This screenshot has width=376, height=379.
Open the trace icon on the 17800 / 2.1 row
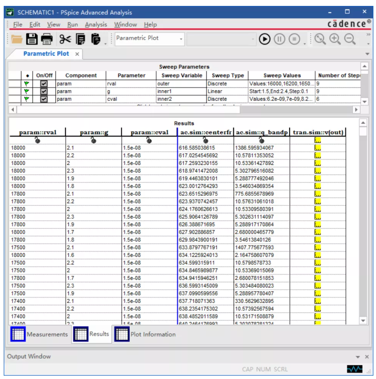[318, 194]
